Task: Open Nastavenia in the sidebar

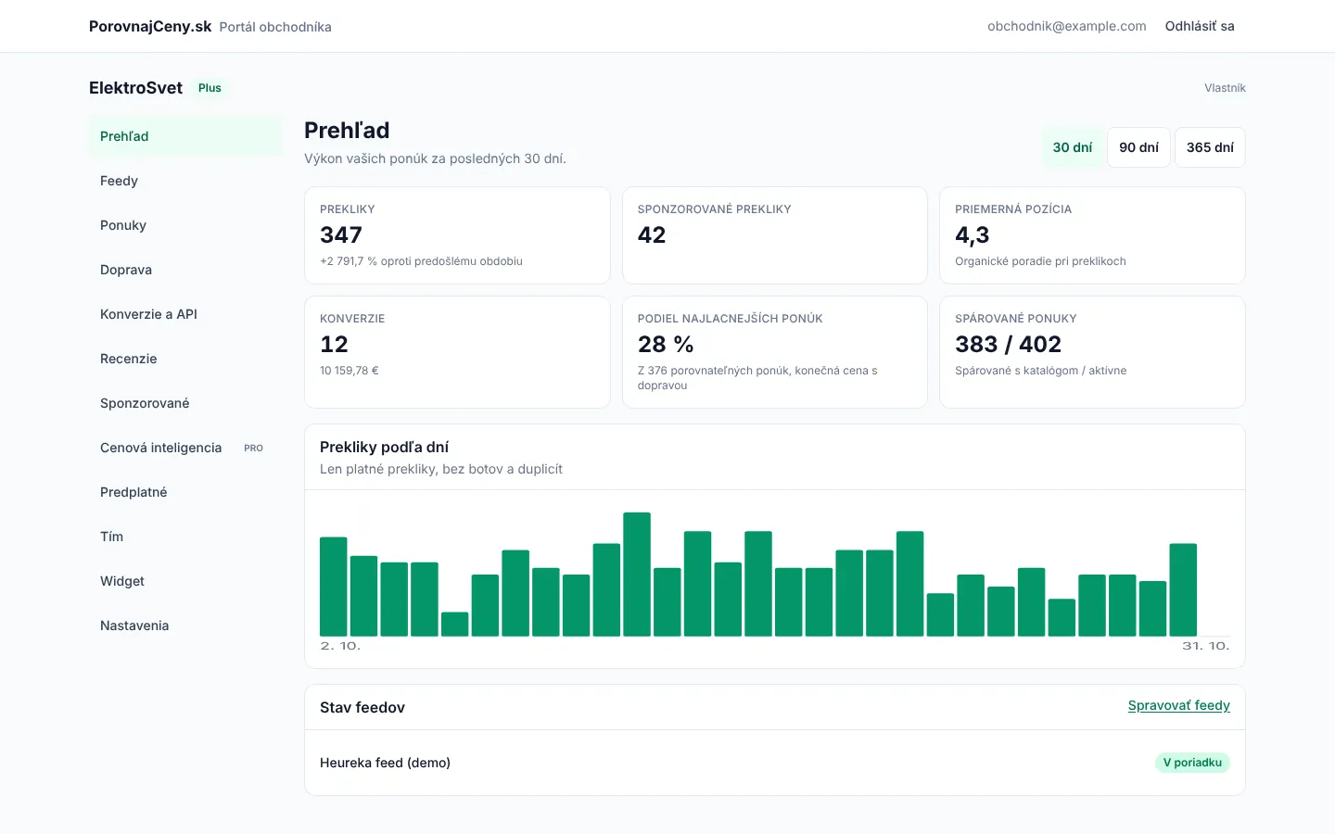Action: click(185, 625)
